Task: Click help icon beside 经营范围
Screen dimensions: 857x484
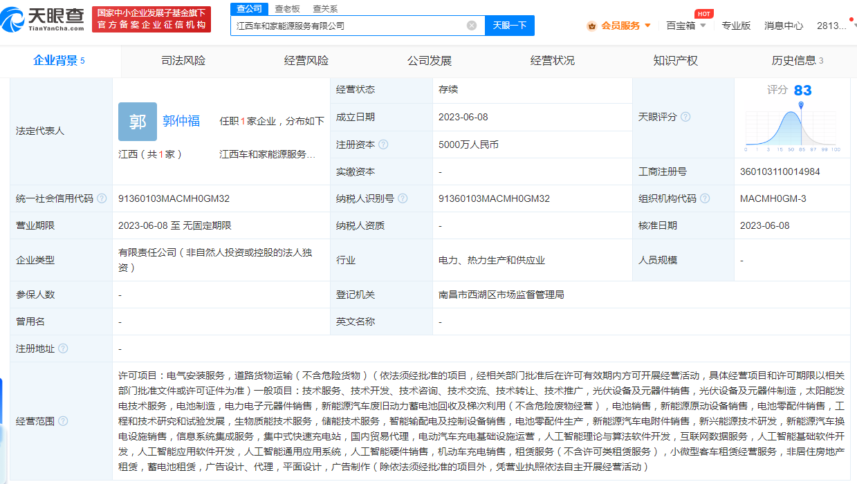Action: coord(64,421)
